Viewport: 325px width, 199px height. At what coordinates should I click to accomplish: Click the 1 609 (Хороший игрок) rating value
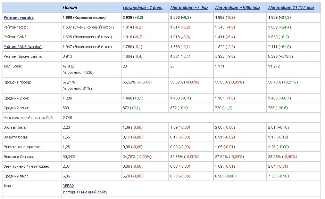coord(84,17)
